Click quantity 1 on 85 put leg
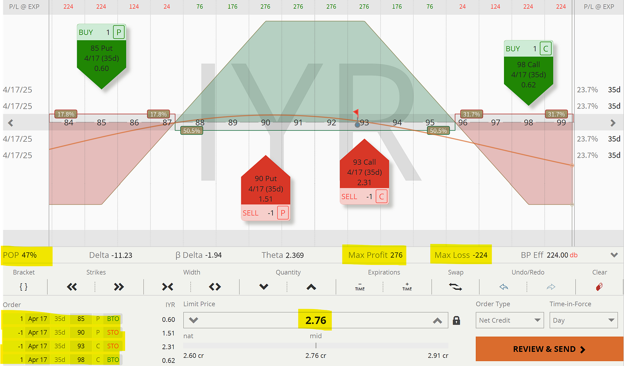This screenshot has width=624, height=366. pos(21,319)
